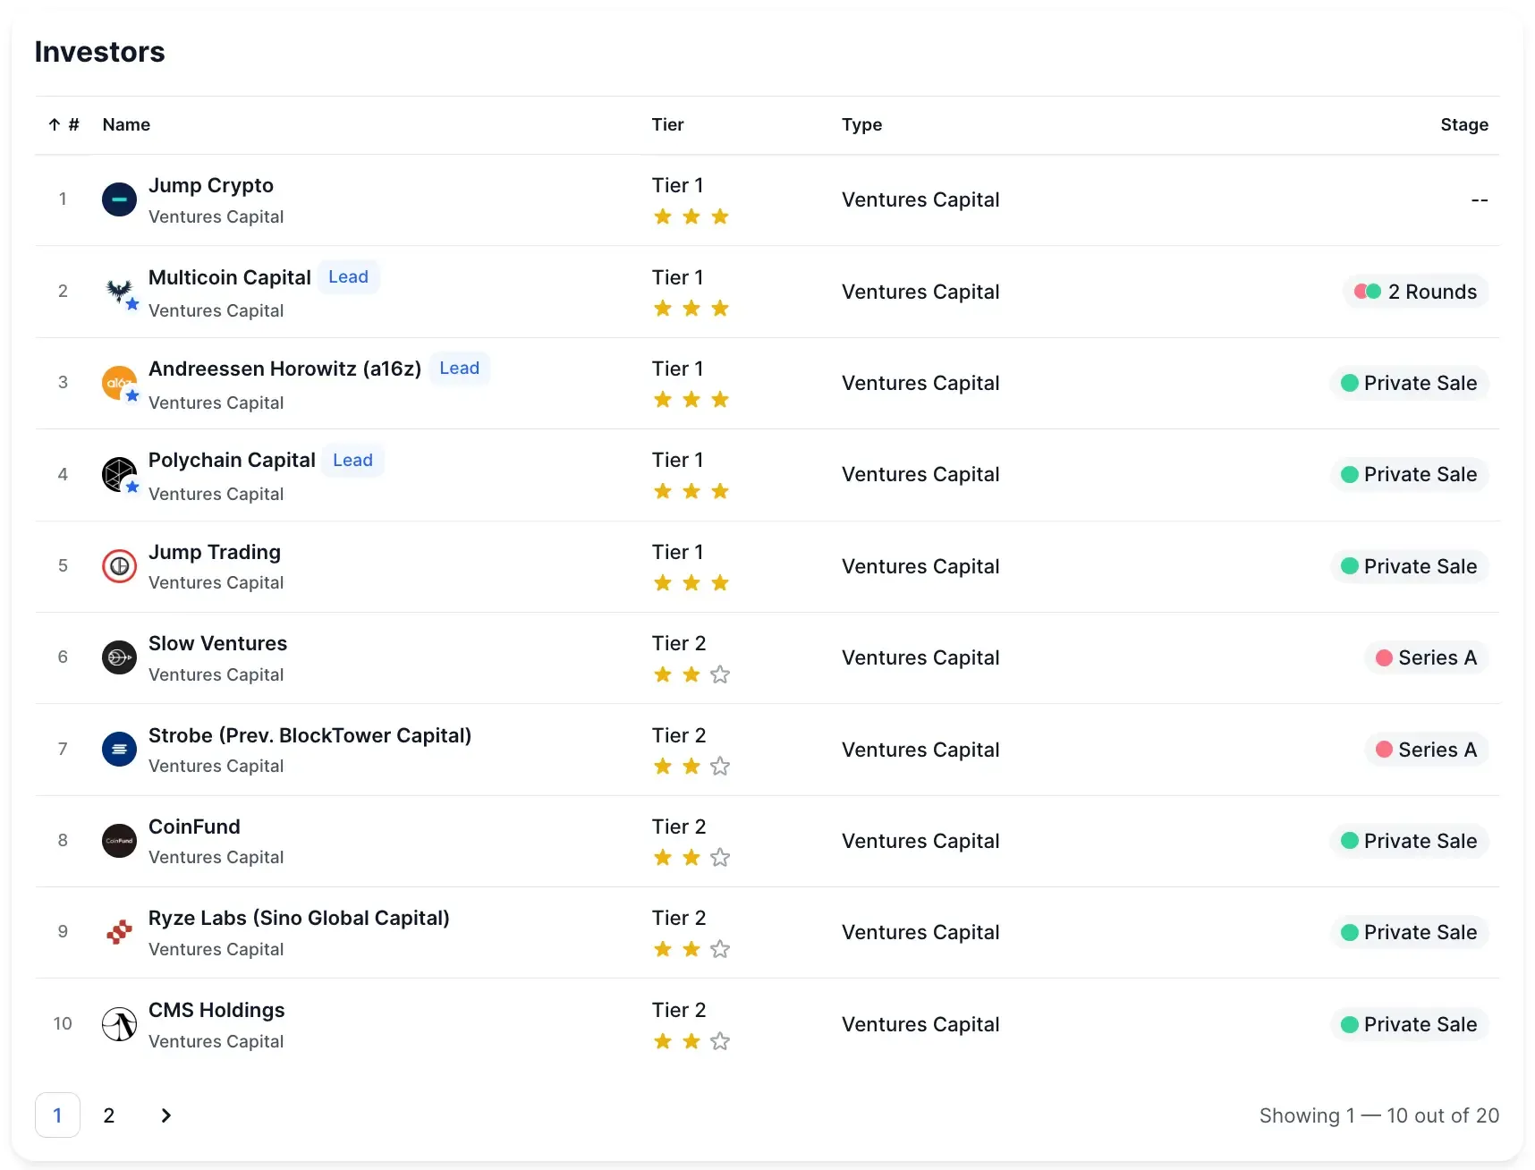Open Andreessen Horowitz (a16z) investor page
This screenshot has height=1170, width=1535.
click(284, 369)
